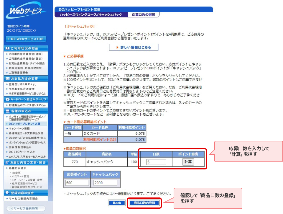
Task: Expand the 各種お手続き sidebar item
Action: [17, 168]
